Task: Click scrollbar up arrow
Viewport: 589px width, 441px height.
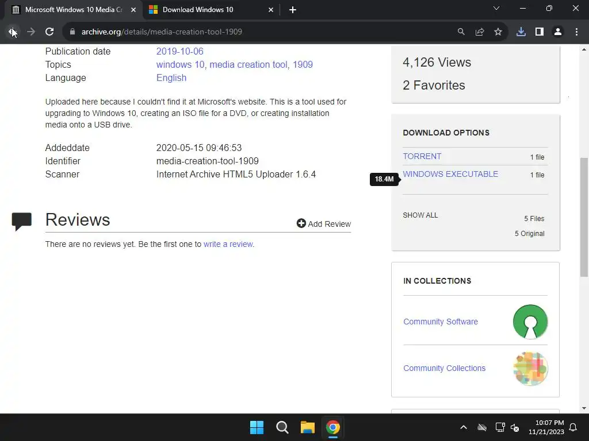Action: pyautogui.click(x=584, y=49)
